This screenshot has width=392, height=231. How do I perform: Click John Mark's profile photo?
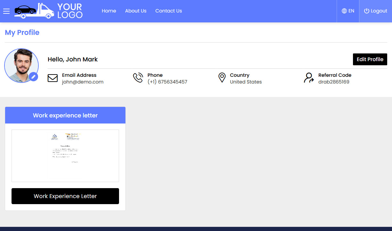click(21, 65)
